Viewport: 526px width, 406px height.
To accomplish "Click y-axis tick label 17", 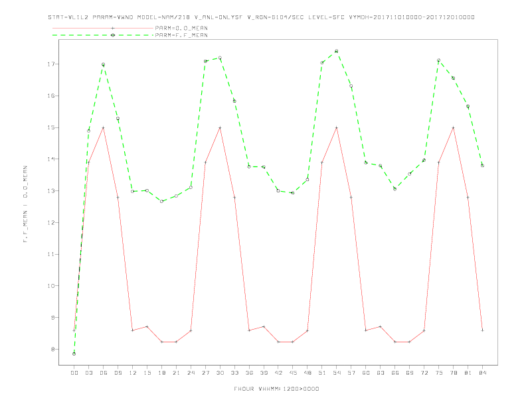I will (x=52, y=64).
